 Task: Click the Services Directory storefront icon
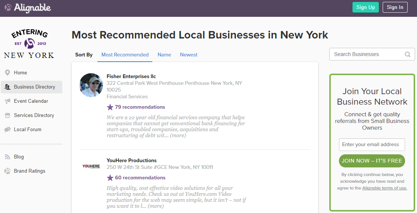tap(7, 115)
